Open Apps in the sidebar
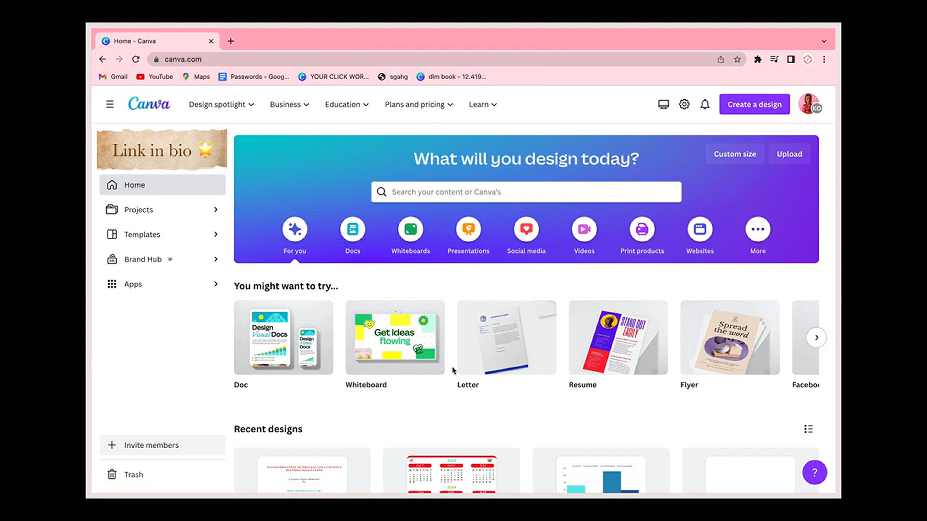This screenshot has width=927, height=521. (x=162, y=284)
